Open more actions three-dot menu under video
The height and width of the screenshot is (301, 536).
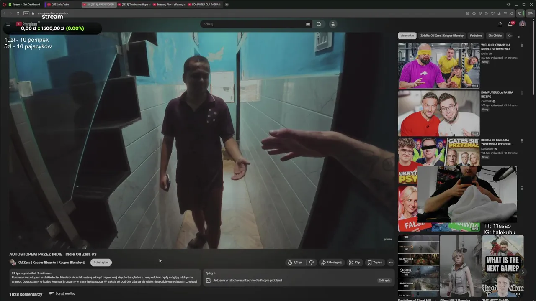click(391, 263)
